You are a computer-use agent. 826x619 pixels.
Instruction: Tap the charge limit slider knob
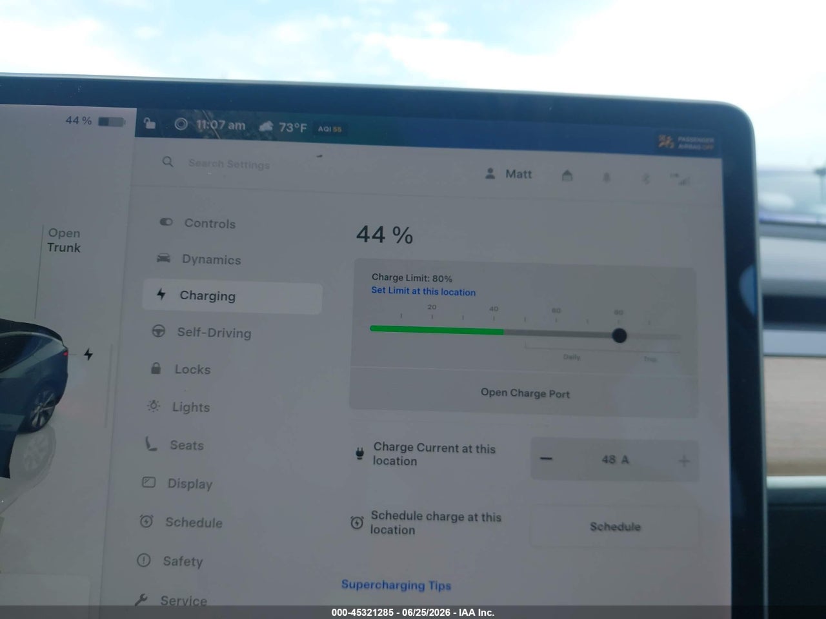coord(619,335)
